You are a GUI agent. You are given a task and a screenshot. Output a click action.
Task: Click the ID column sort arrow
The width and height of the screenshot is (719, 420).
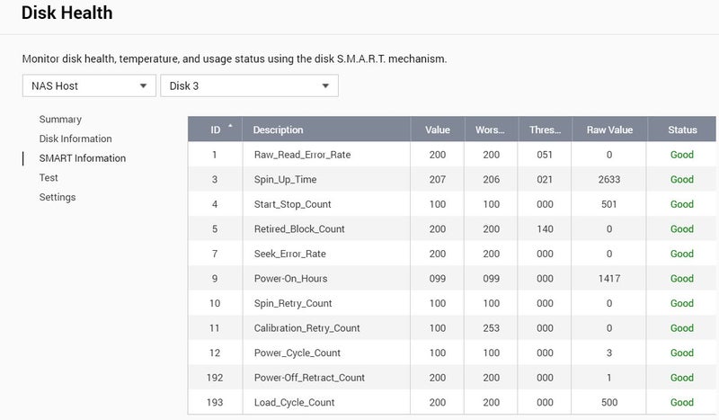pos(230,127)
